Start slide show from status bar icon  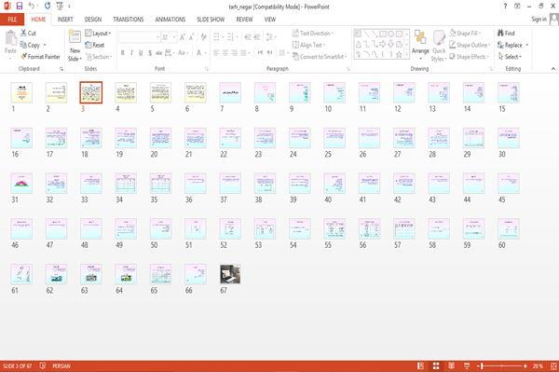coord(467,365)
